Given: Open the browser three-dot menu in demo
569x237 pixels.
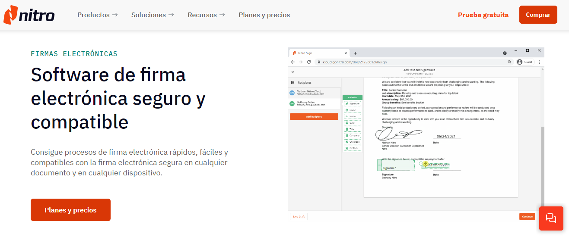Looking at the screenshot, I should [x=540, y=62].
